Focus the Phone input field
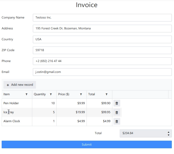 click(102, 61)
